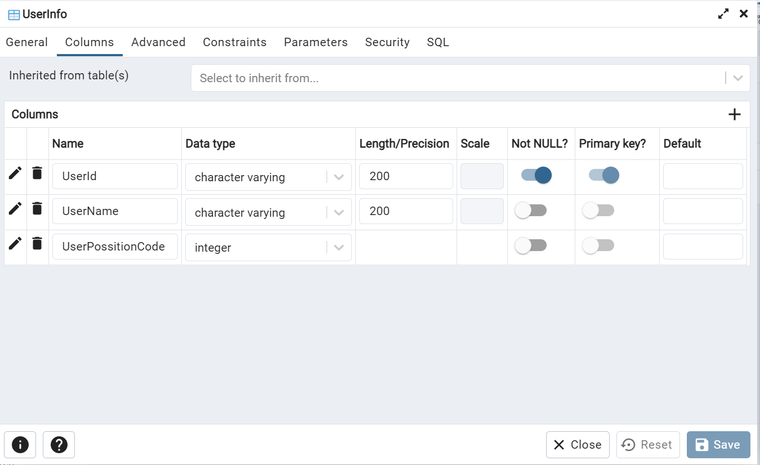Delete the UserName column via trash icon
The height and width of the screenshot is (465, 760).
37,209
